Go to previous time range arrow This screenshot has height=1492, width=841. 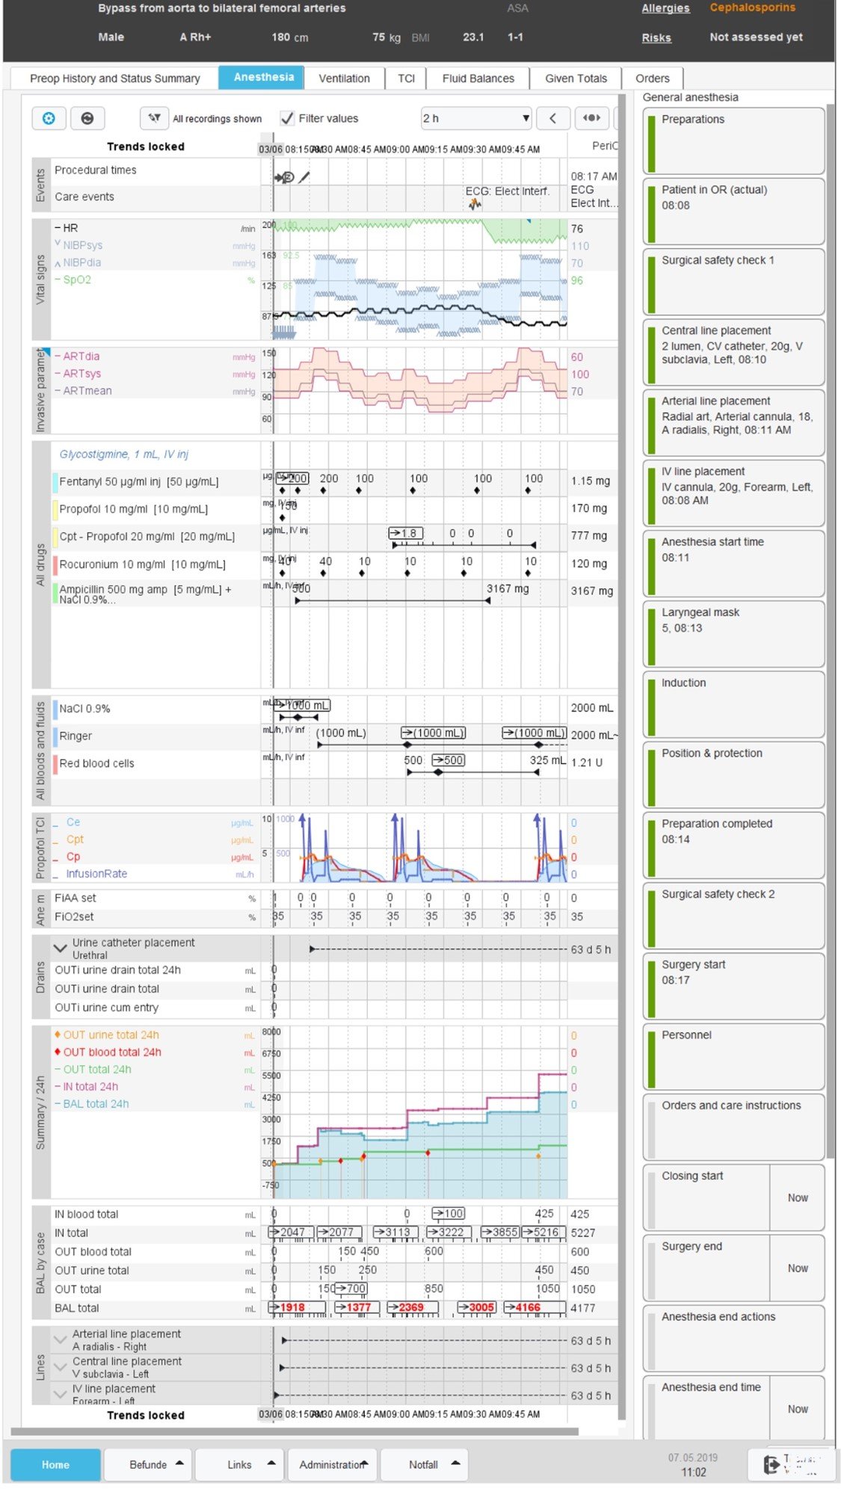click(553, 118)
